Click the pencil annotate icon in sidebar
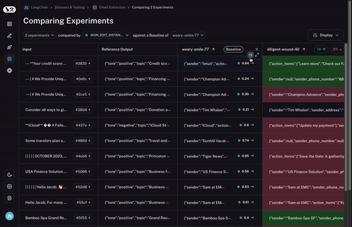352x227 pixels. click(x=9, y=36)
